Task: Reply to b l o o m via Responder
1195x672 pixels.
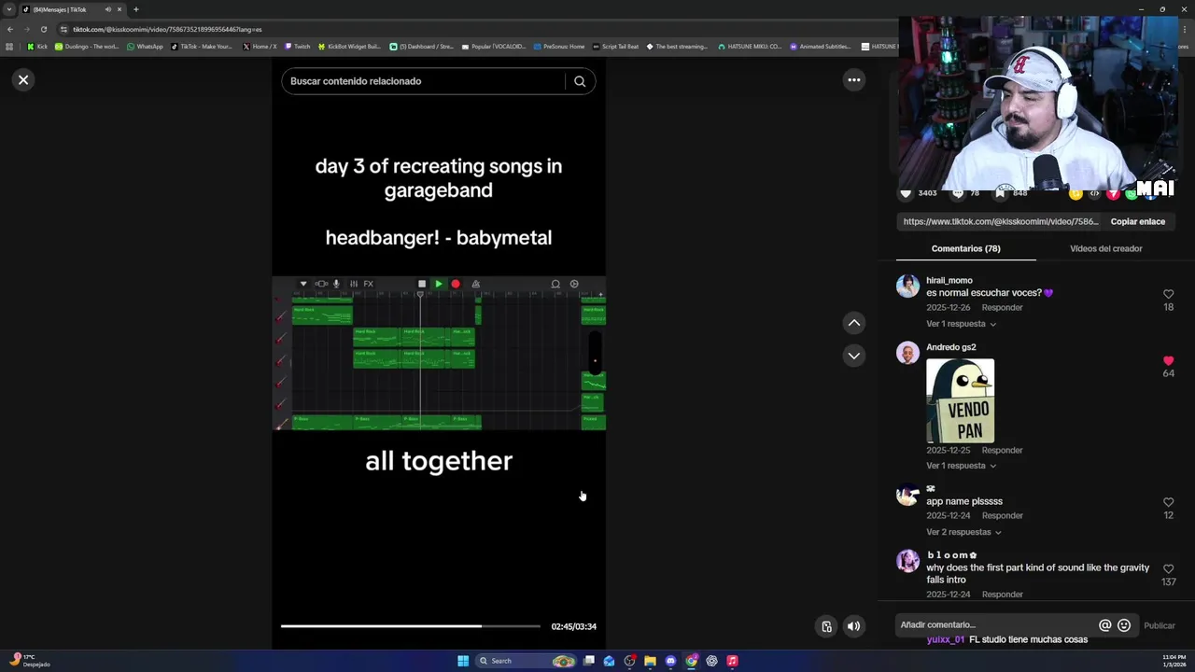Action: pyautogui.click(x=1002, y=595)
